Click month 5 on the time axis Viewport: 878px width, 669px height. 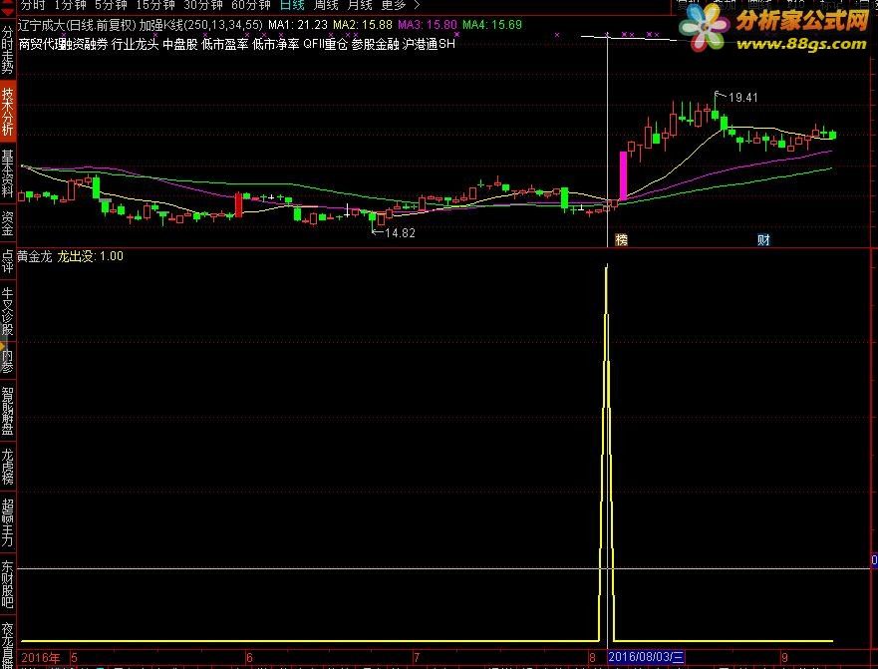[x=75, y=657]
